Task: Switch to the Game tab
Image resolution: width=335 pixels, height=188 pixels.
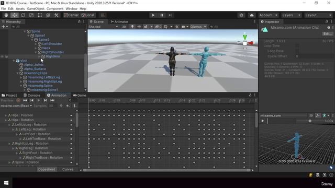Action: pos(80,95)
